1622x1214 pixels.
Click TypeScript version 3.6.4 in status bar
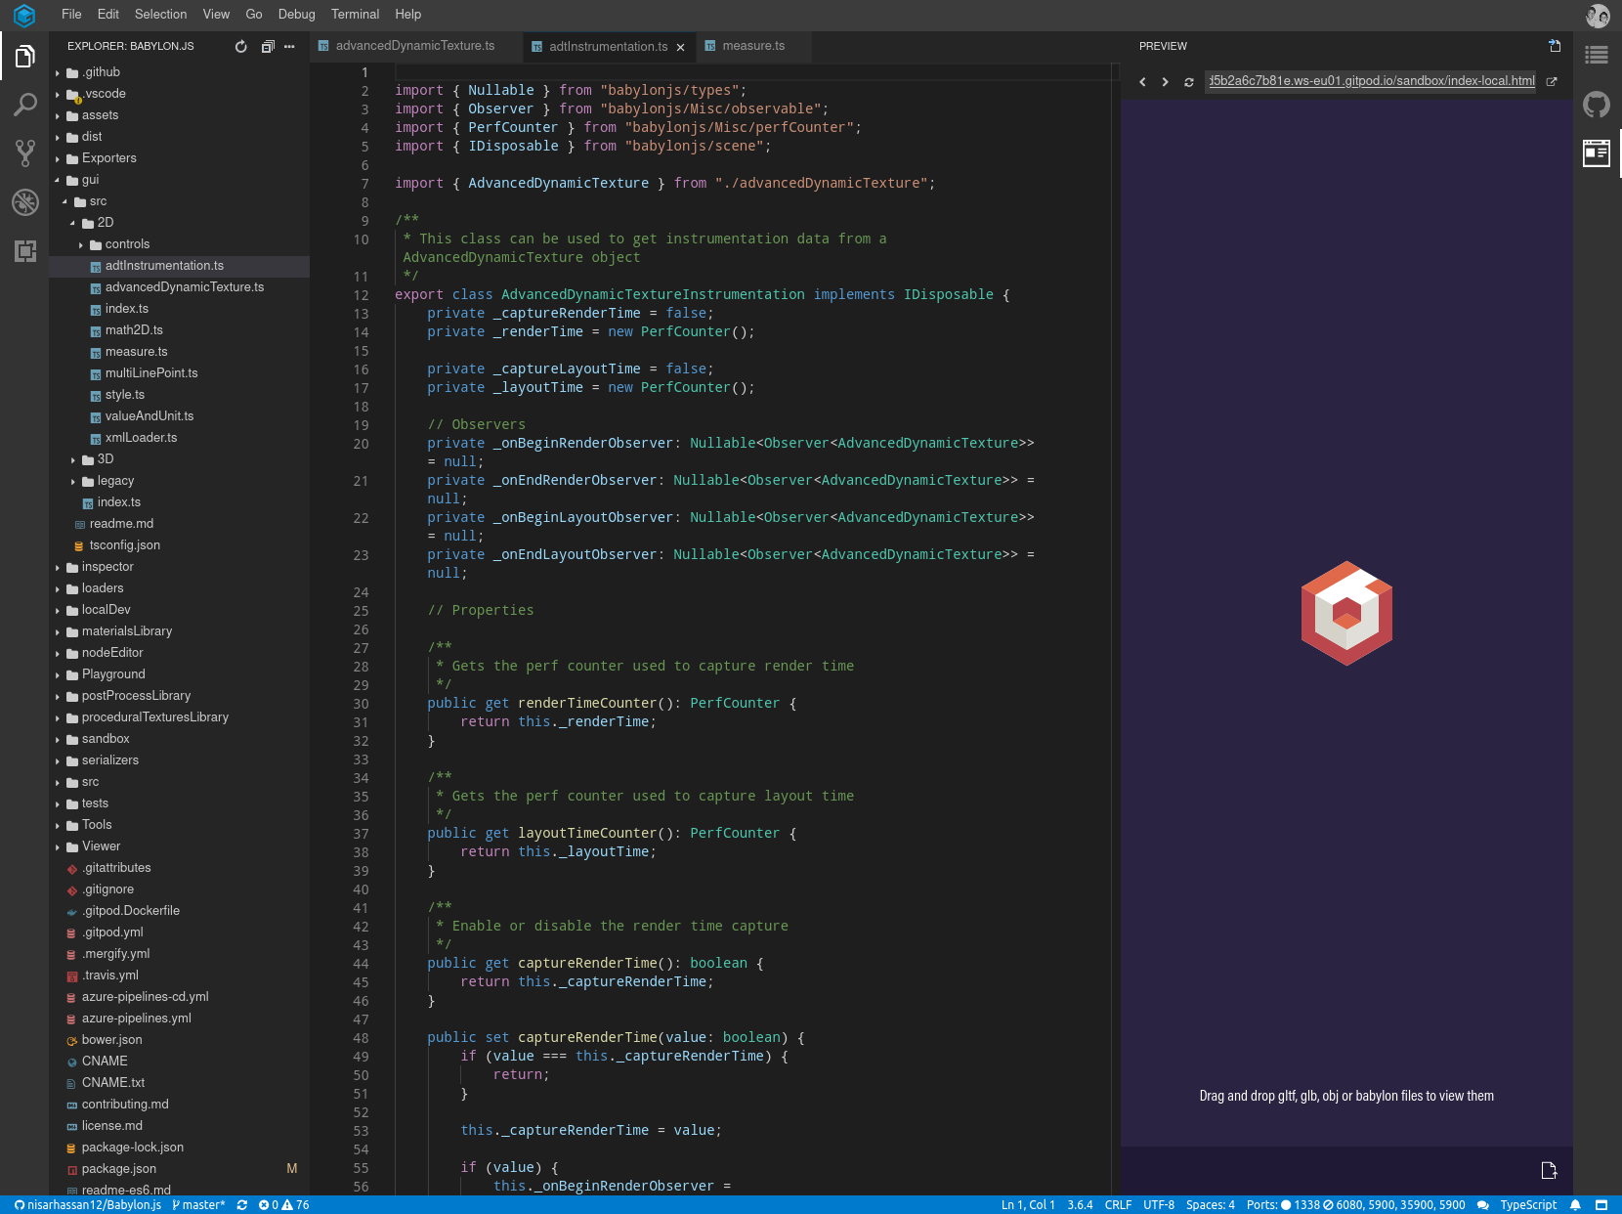pos(1080,1205)
